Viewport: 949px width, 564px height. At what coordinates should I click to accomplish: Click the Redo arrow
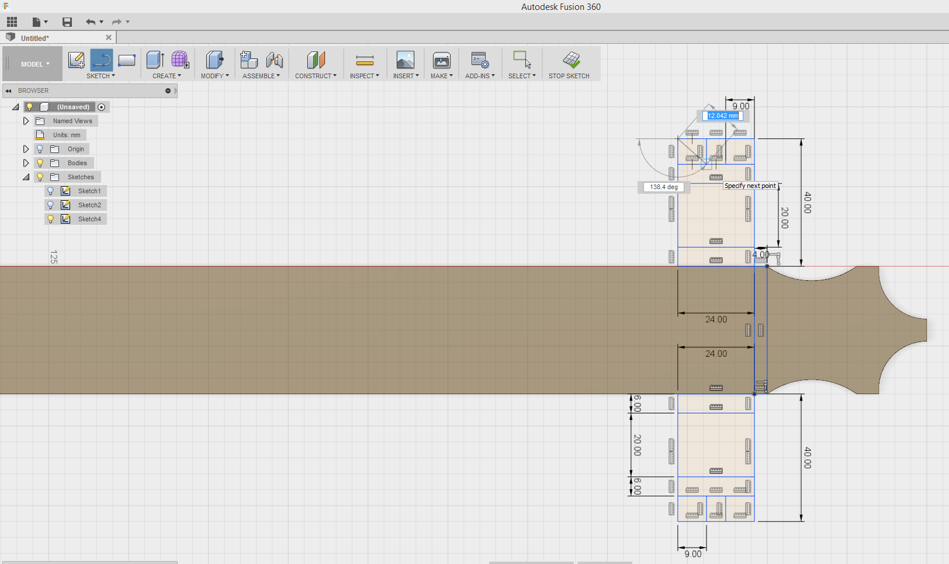point(117,22)
